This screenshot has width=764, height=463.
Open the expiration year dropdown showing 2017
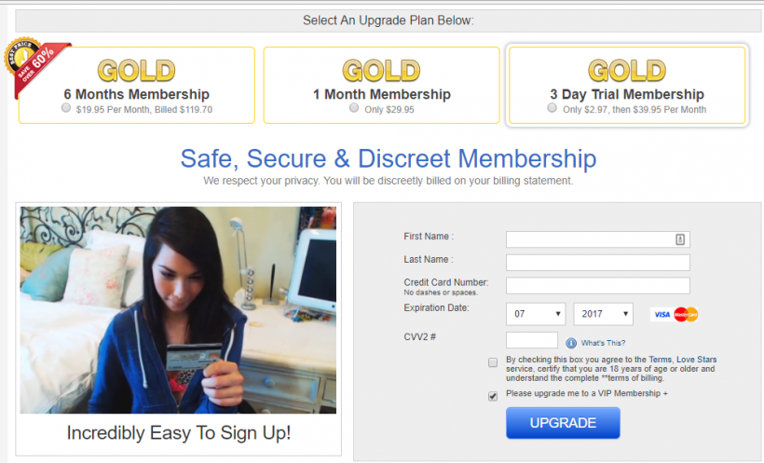(x=603, y=314)
